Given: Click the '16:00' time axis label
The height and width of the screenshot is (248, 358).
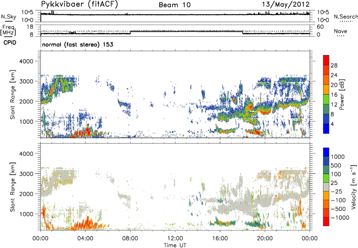Looking at the screenshot, I should coord(220,239).
